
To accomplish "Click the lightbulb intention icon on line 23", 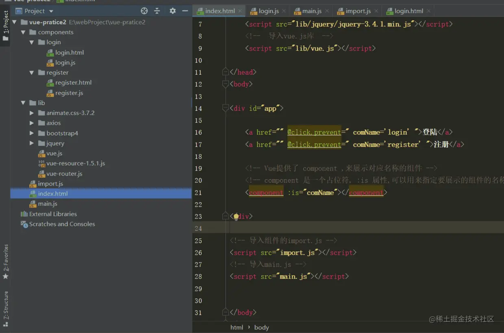I will click(236, 217).
